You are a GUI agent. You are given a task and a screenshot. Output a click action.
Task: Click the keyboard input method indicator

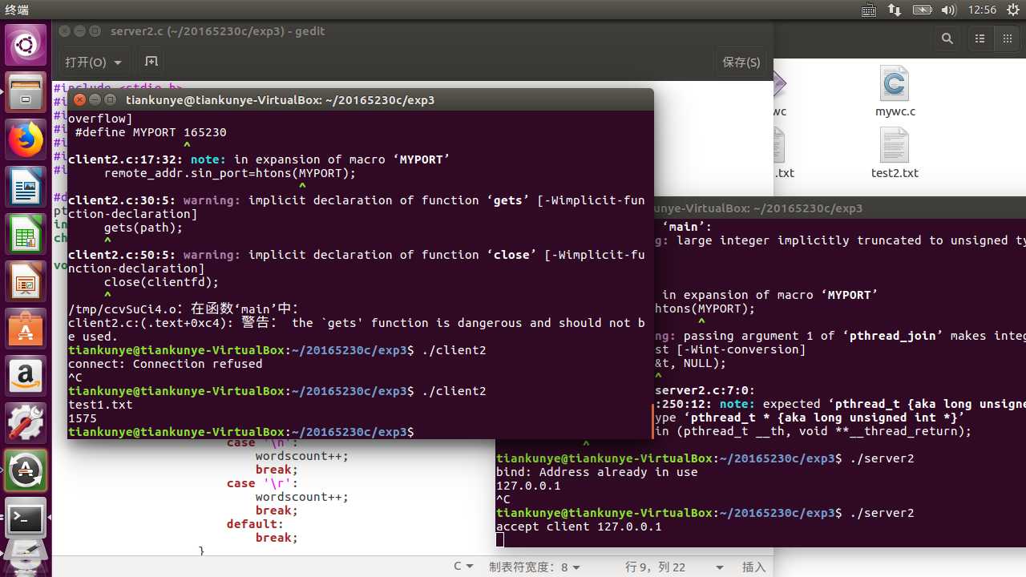[x=869, y=10]
